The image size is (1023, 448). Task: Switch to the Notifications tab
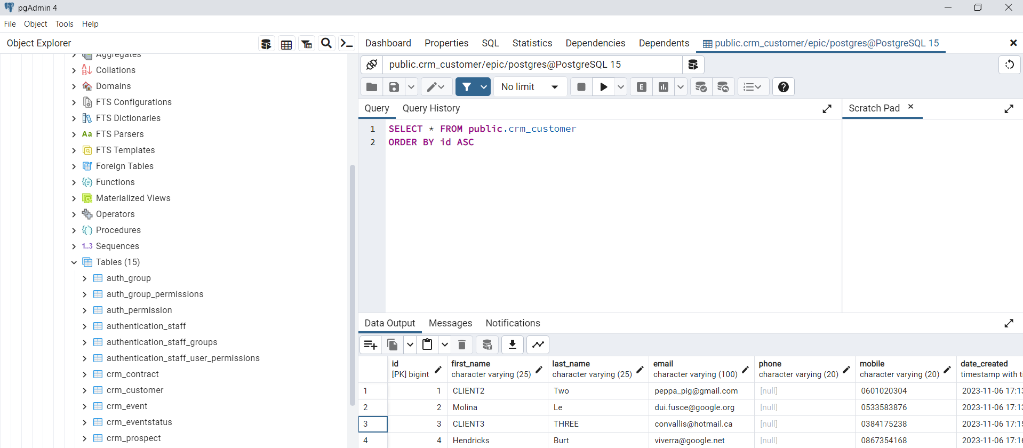point(513,323)
